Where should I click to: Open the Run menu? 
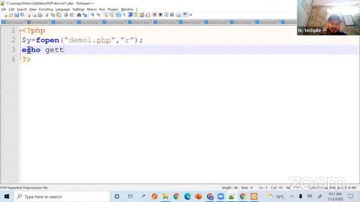[102, 10]
